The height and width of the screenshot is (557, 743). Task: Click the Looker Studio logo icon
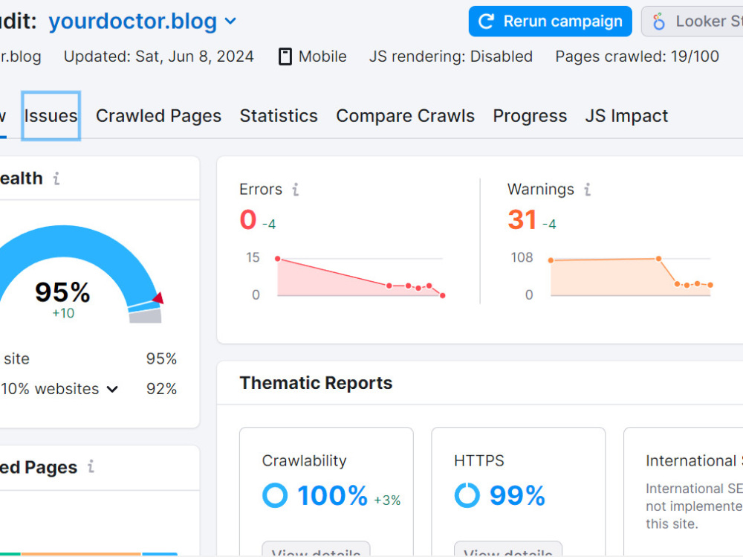[x=658, y=22]
